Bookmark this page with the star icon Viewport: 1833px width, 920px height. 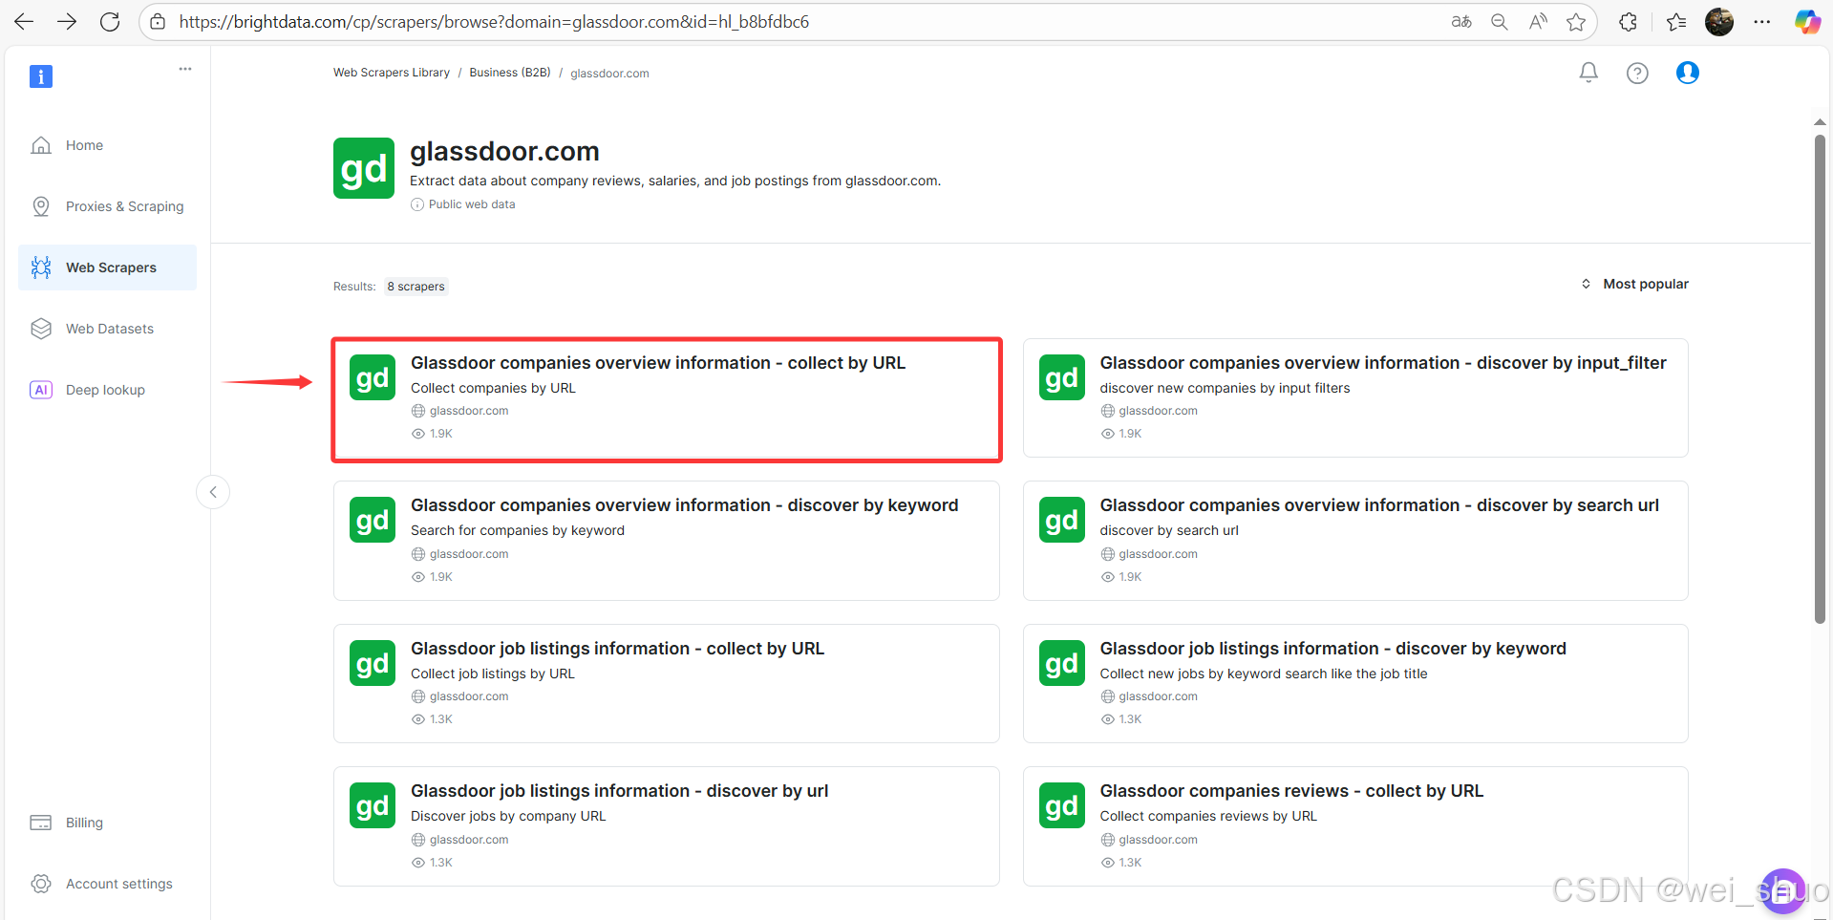[x=1576, y=22]
